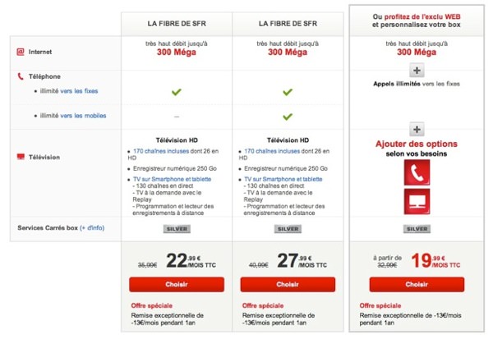This screenshot has height=339, width=493.
Task: Open the '+ d'info' link for Services Carrés
Action: point(92,228)
